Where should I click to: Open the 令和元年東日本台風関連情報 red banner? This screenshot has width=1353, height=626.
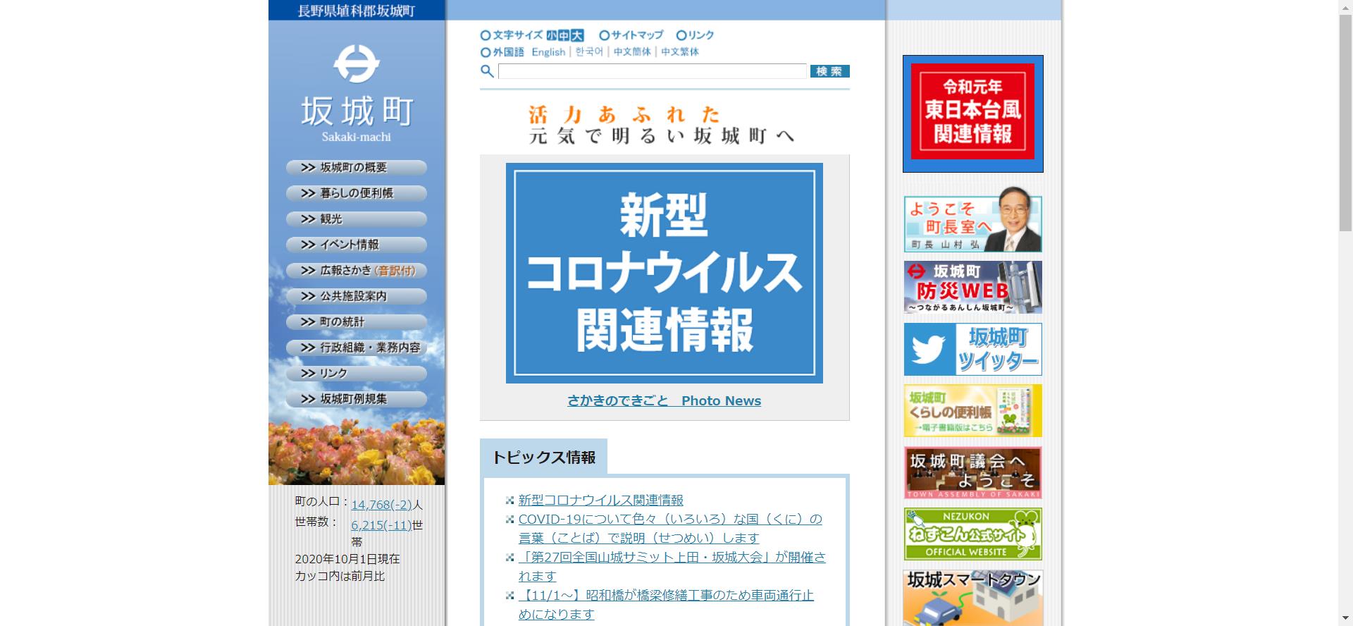[972, 113]
